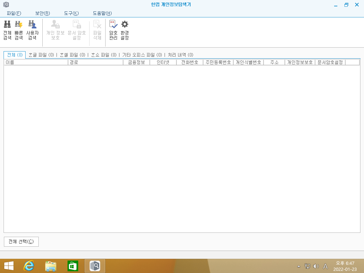Sort by the 금융정보 column header
This screenshot has width=364, height=273.
coord(136,62)
